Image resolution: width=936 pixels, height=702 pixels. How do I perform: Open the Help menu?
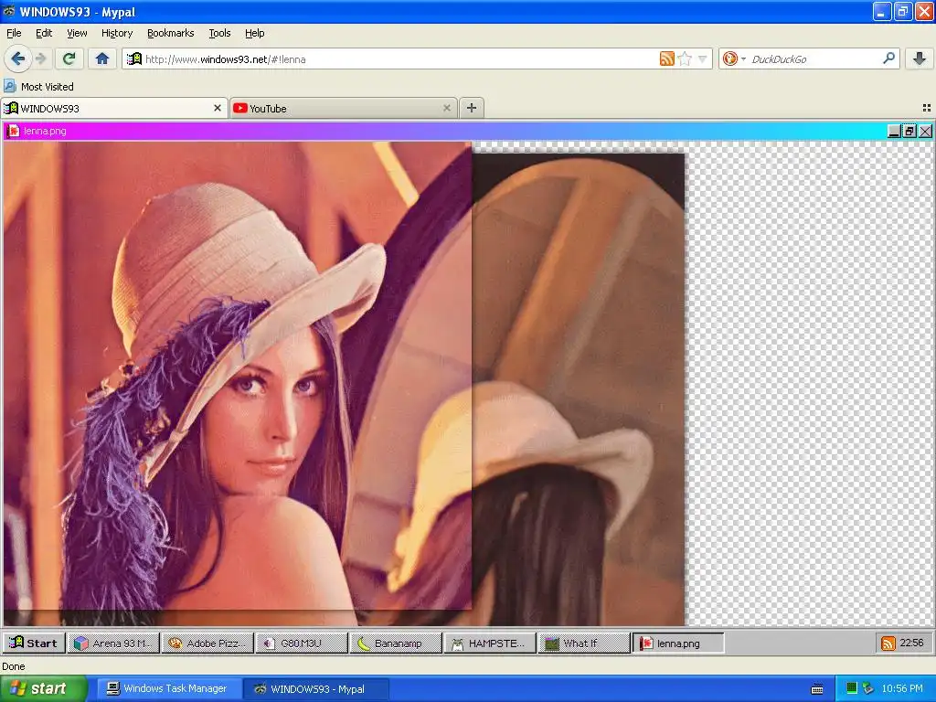(x=255, y=33)
